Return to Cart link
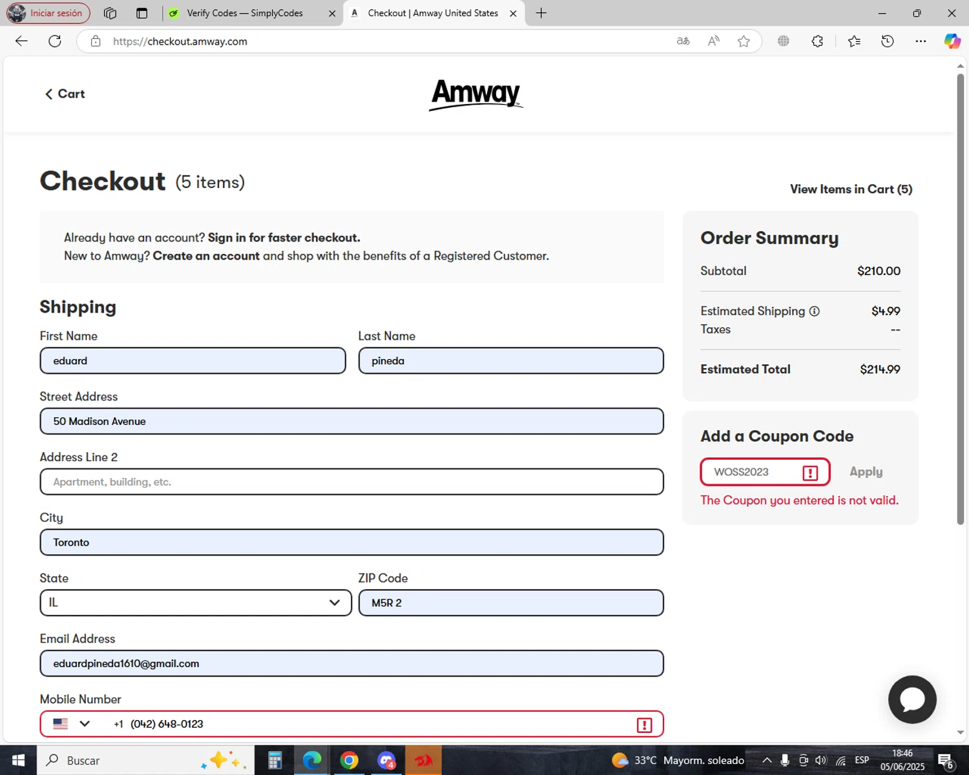The image size is (969, 775). coord(65,94)
